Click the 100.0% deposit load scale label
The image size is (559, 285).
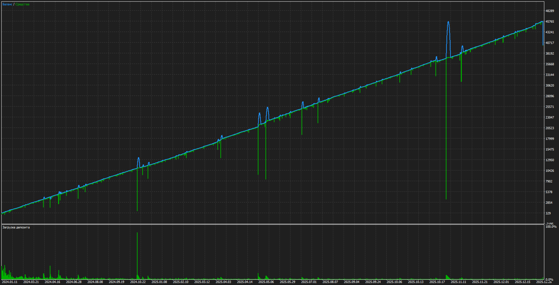click(551, 227)
